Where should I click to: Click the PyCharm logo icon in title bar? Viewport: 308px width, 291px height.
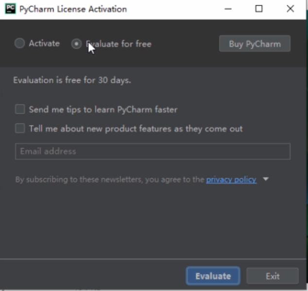(x=10, y=9)
